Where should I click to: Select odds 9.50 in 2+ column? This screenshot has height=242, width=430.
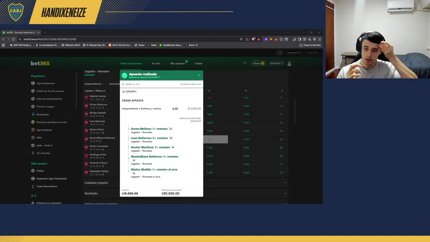click(x=246, y=97)
